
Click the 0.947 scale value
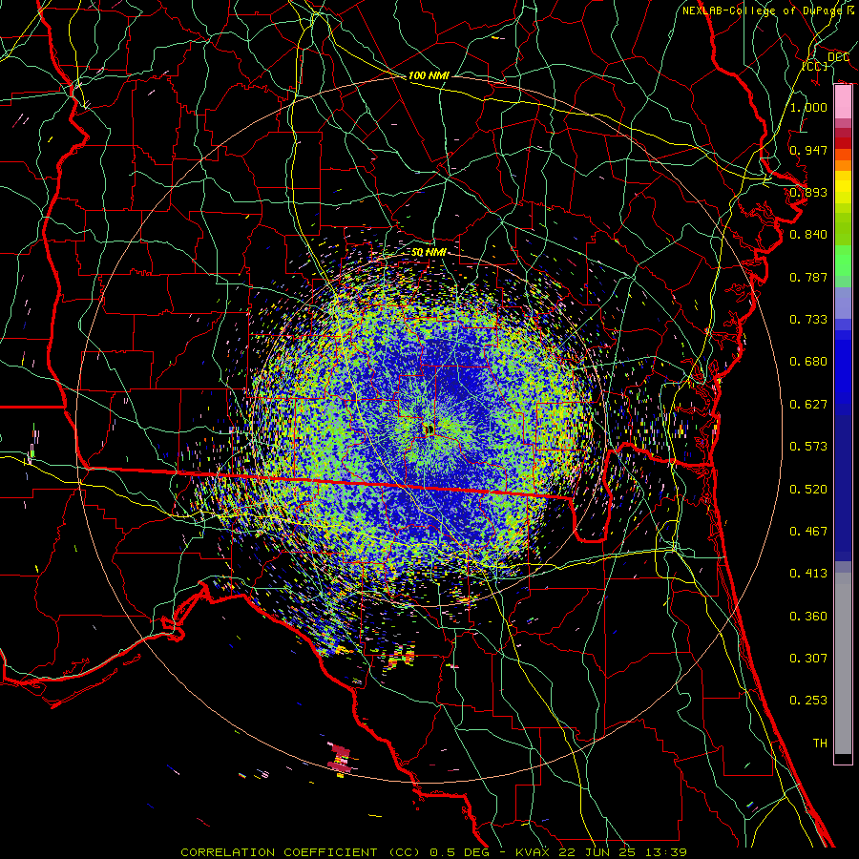tap(808, 150)
